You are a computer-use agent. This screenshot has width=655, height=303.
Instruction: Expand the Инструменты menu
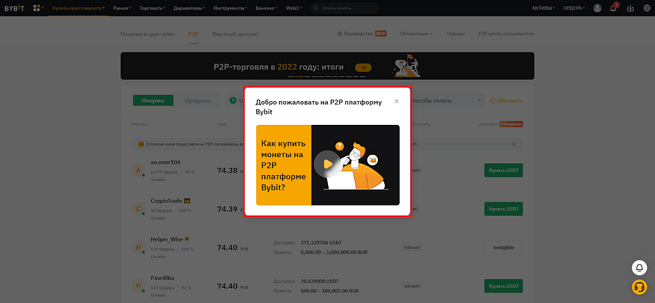[x=230, y=8]
